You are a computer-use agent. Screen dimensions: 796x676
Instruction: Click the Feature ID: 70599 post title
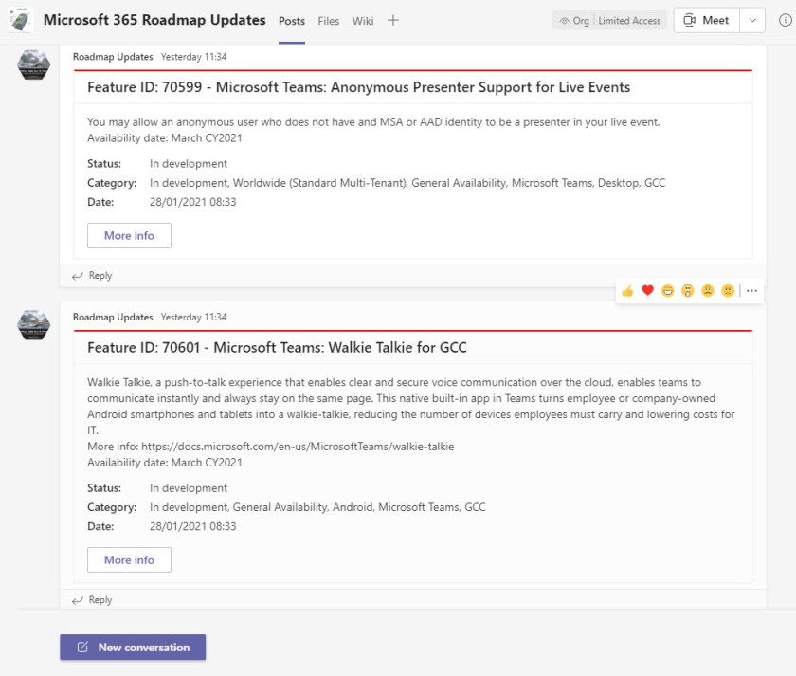point(358,87)
